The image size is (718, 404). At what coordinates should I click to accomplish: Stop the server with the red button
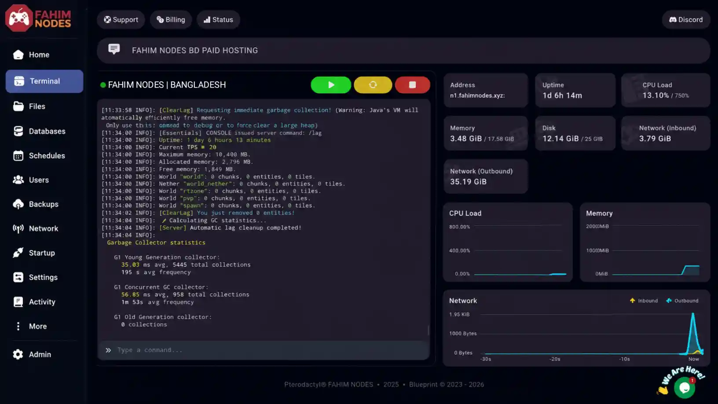pyautogui.click(x=412, y=85)
